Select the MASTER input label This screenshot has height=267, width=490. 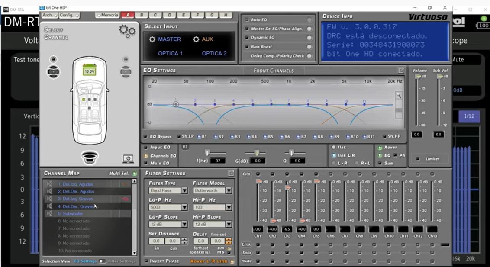coord(169,39)
